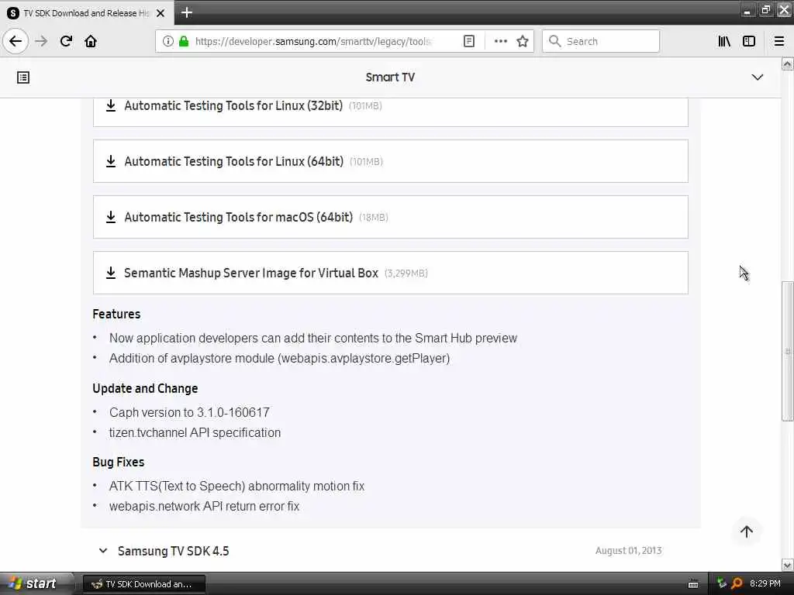The height and width of the screenshot is (595, 794).
Task: Open the browser home page
Action: [x=91, y=41]
